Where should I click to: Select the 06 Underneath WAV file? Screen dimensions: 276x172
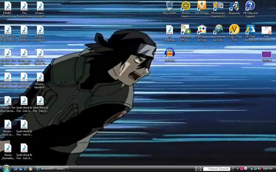[x=169, y=33]
